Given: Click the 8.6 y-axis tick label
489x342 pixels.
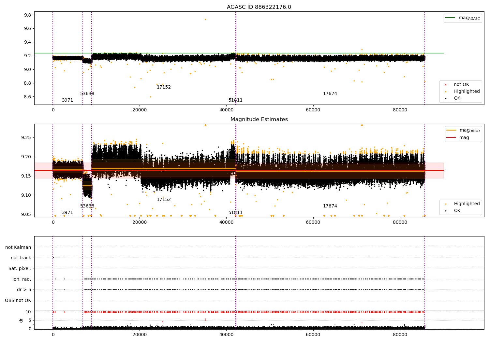Looking at the screenshot, I should [x=28, y=97].
